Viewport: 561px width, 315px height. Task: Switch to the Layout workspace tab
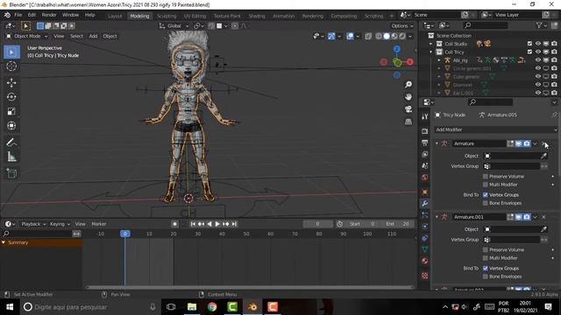(x=115, y=16)
